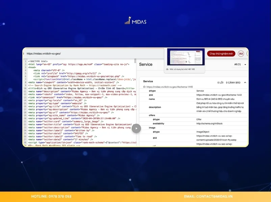The width and height of the screenshot is (271, 202).
Task: Click the 'offers' property row
Action: pyautogui.click(x=152, y=115)
